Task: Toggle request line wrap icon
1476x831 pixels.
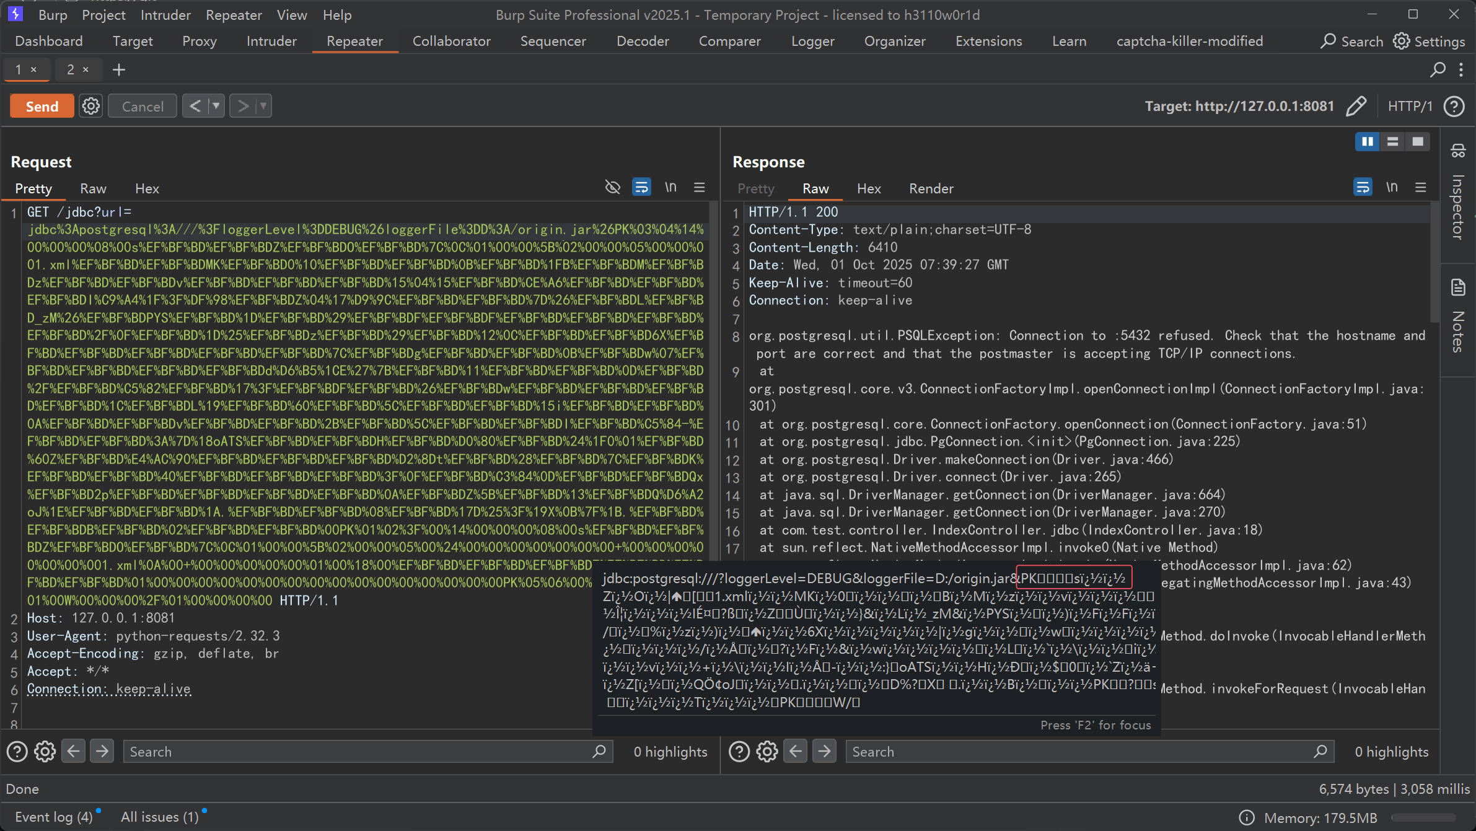Action: (641, 187)
